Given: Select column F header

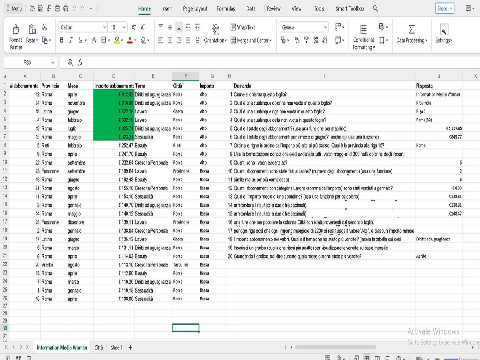Looking at the screenshot, I should click(186, 76).
